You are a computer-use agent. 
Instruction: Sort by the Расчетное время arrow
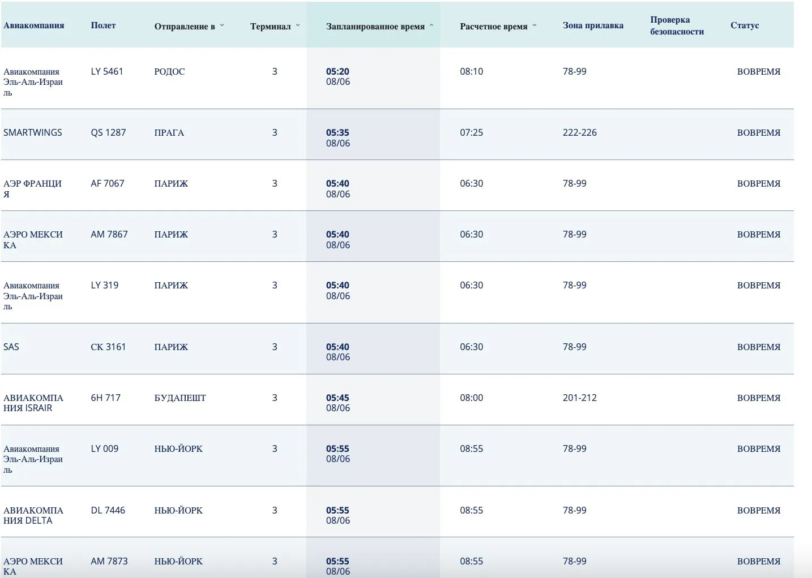535,25
